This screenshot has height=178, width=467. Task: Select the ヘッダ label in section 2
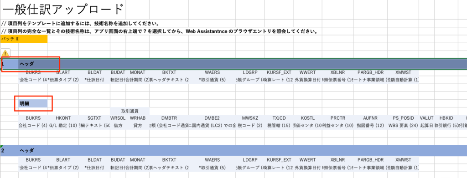click(27, 150)
